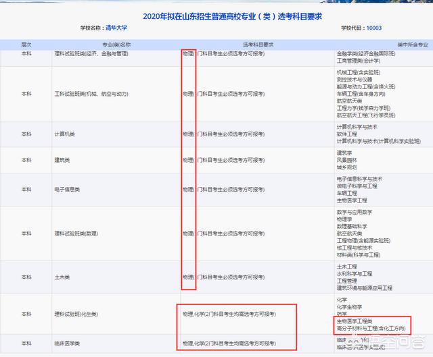Image resolution: width=433 pixels, height=357 pixels.
Task: Click 计算机科学与技术(计算机科学实验班) entry
Action: [x=379, y=141]
